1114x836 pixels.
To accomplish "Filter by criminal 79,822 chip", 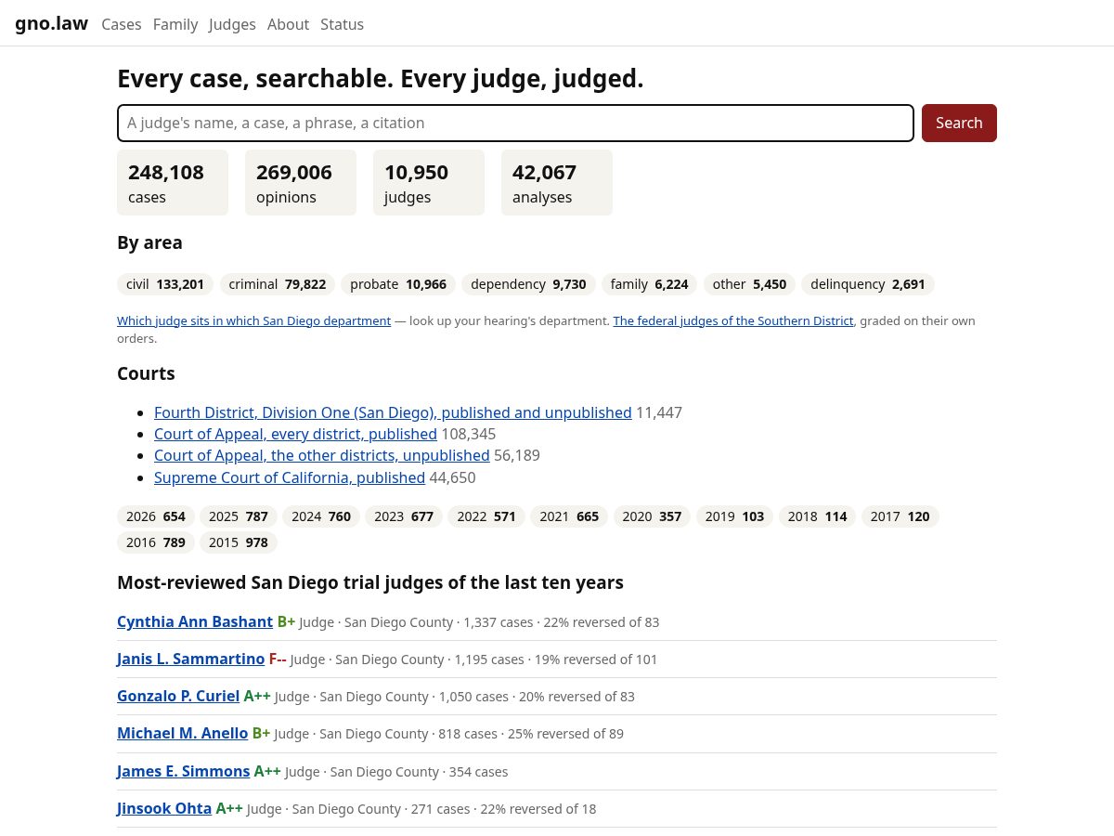I will click(x=278, y=284).
